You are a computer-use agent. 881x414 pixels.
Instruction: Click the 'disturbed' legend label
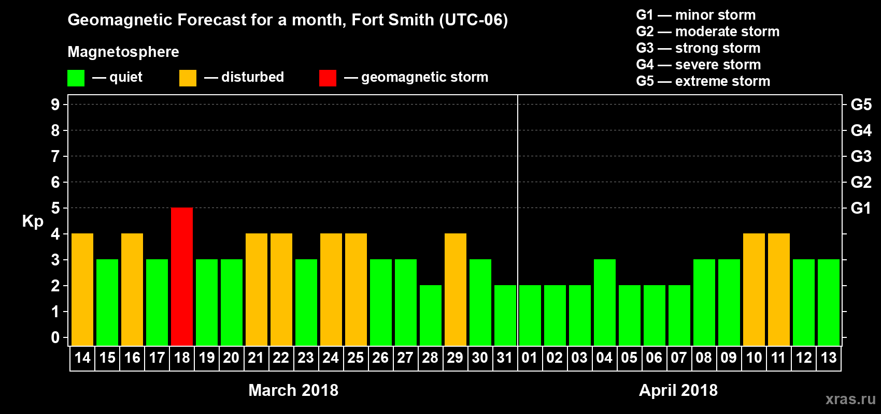pyautogui.click(x=253, y=77)
